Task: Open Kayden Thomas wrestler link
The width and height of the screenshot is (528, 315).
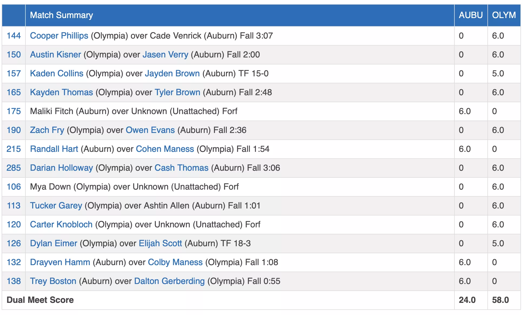Action: pos(61,92)
